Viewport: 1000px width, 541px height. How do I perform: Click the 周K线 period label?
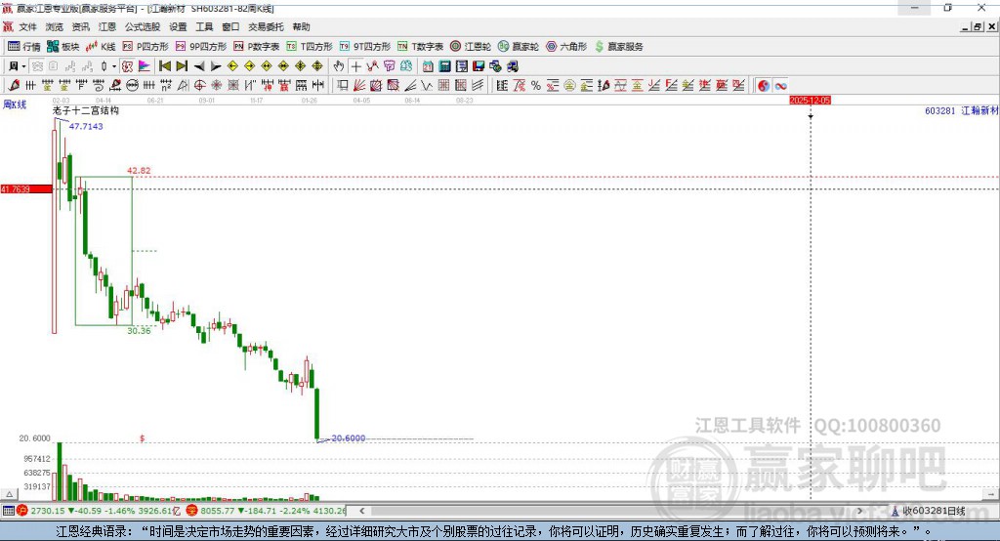15,104
